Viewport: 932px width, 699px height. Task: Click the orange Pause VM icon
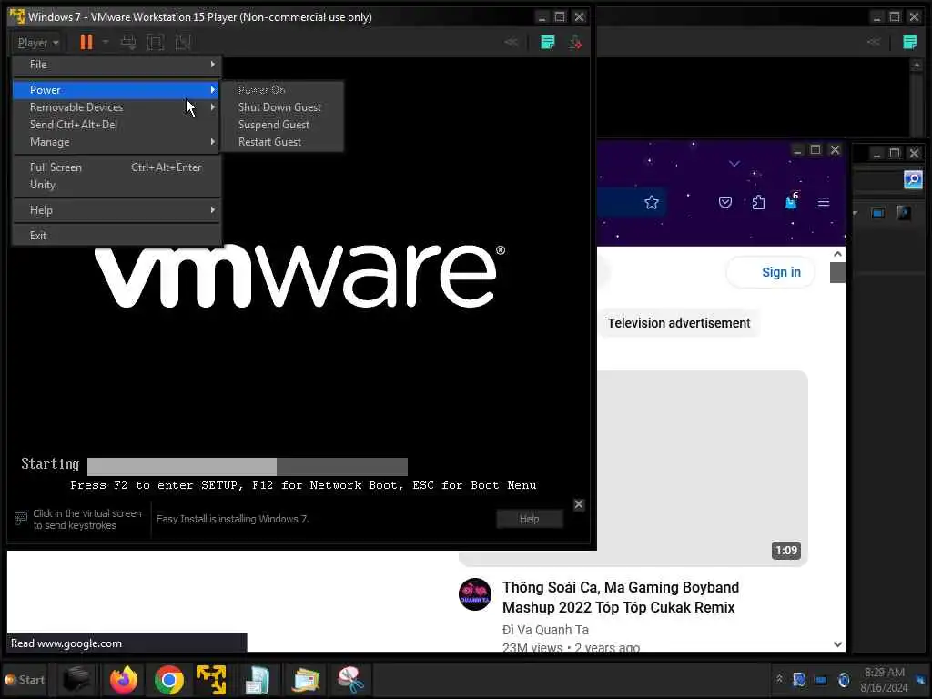(86, 42)
